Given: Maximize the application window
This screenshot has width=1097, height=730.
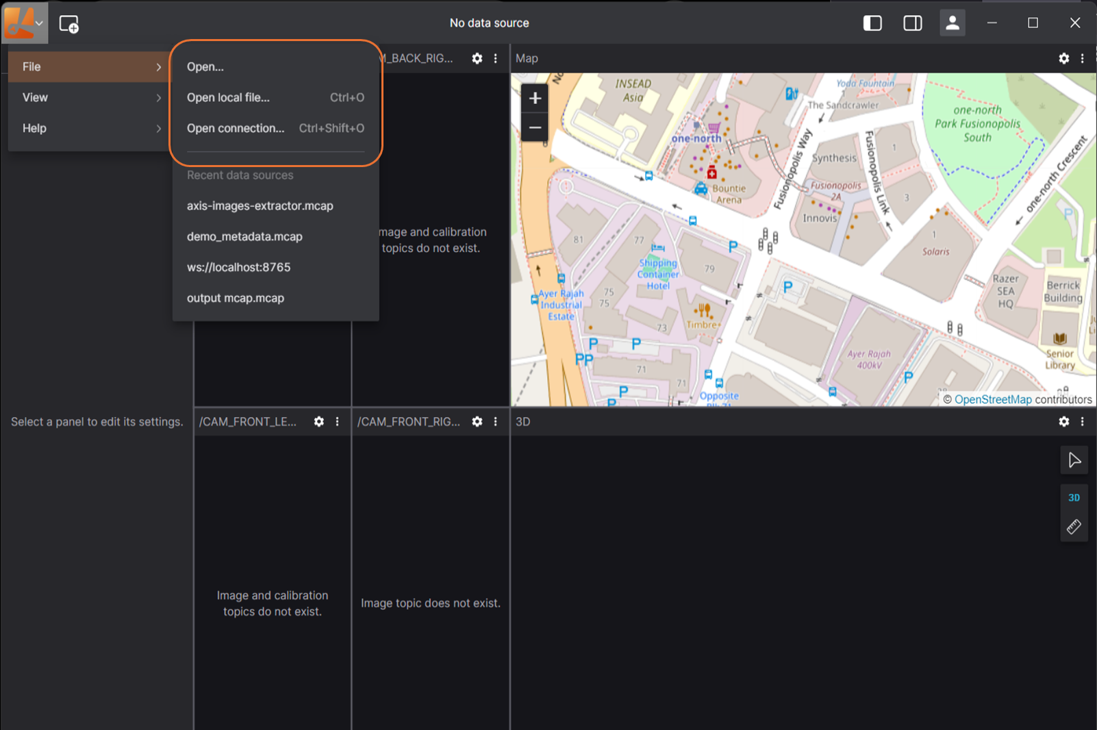Looking at the screenshot, I should coord(1033,23).
